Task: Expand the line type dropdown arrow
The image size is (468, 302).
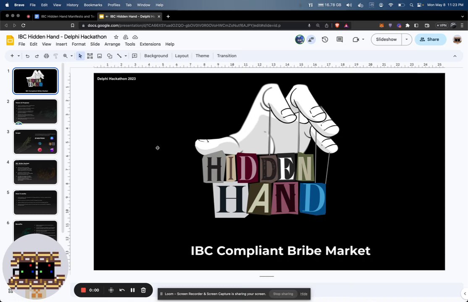Action: 126,56
